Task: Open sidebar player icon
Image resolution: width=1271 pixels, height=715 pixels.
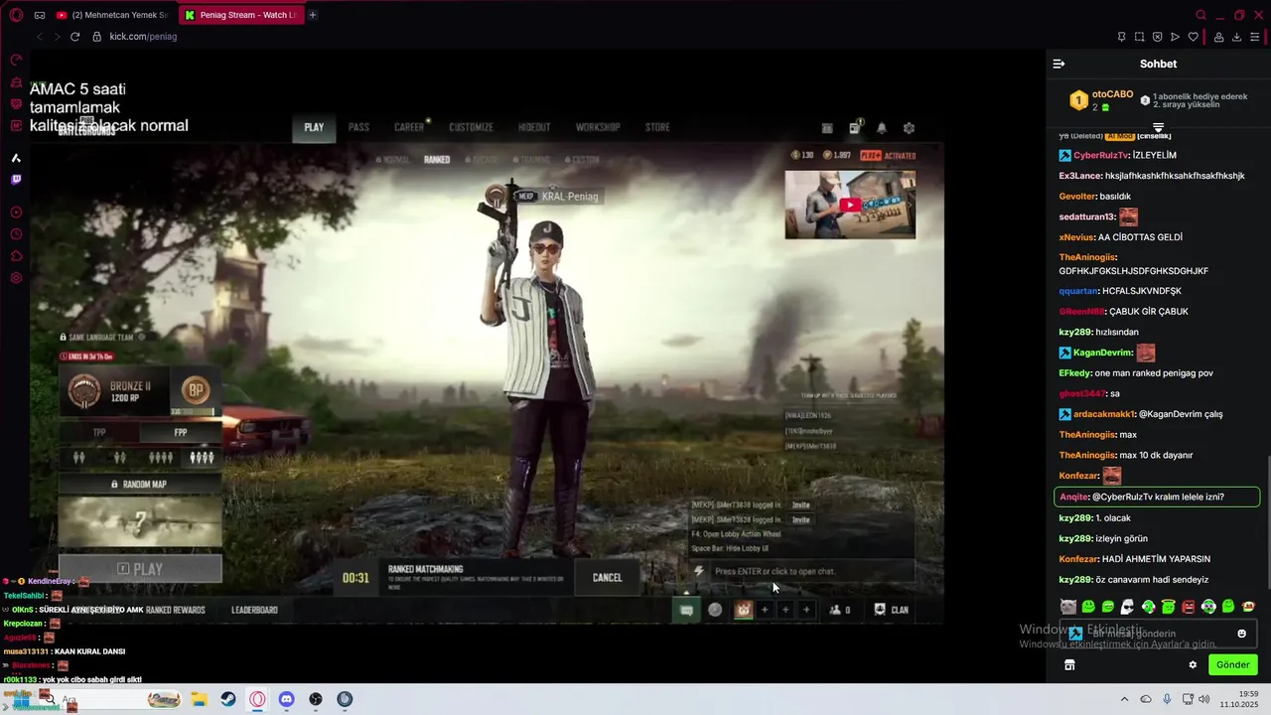Action: (x=16, y=213)
